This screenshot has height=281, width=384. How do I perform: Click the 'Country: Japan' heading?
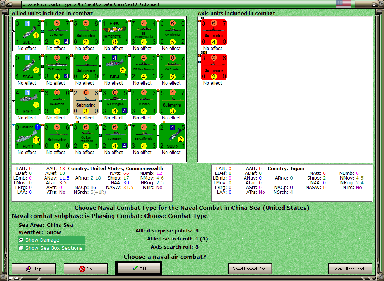(286, 168)
